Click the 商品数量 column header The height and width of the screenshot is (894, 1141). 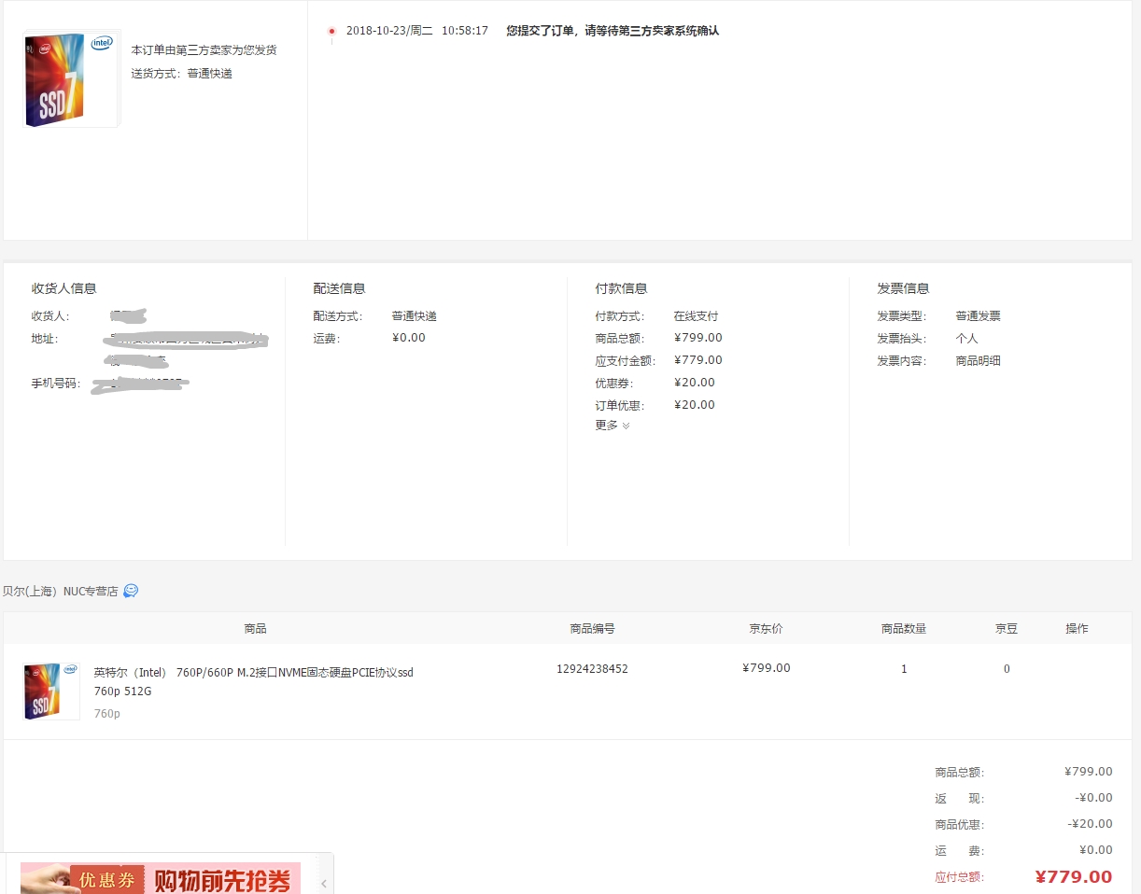(x=904, y=629)
